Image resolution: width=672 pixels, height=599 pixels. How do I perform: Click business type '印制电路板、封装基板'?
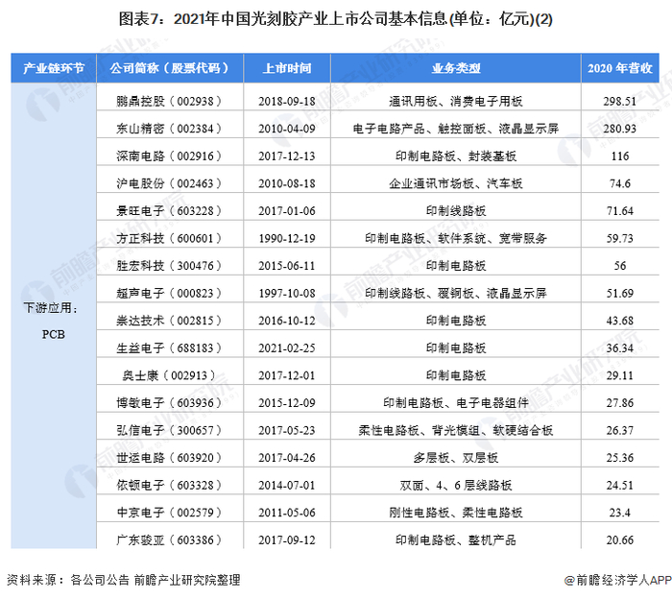(x=456, y=156)
